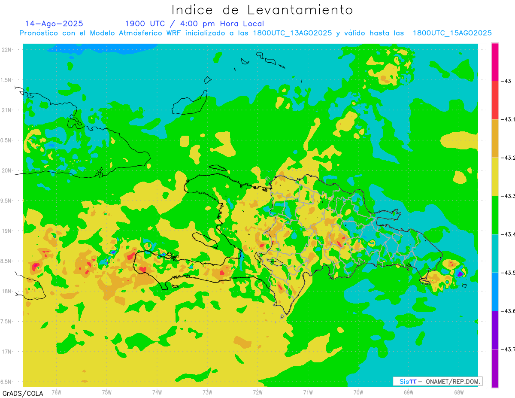This screenshot has width=515, height=398.
Task: Click the '-43' legend value
Action: point(506,81)
